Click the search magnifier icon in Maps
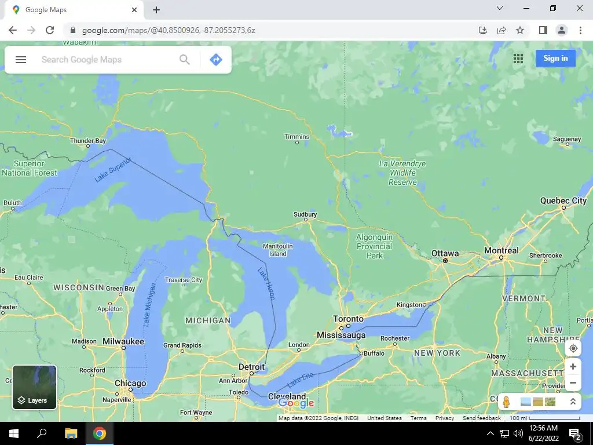Screen dimensions: 593x445 185,60
